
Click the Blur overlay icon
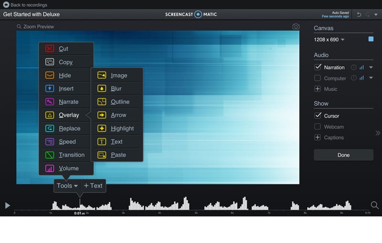point(102,89)
